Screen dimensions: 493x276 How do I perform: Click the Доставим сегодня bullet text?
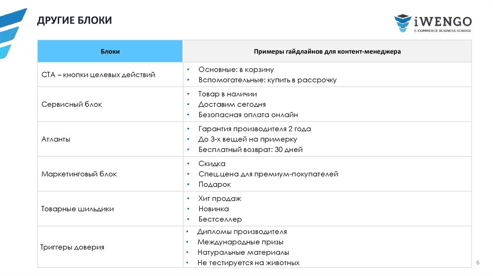232,104
